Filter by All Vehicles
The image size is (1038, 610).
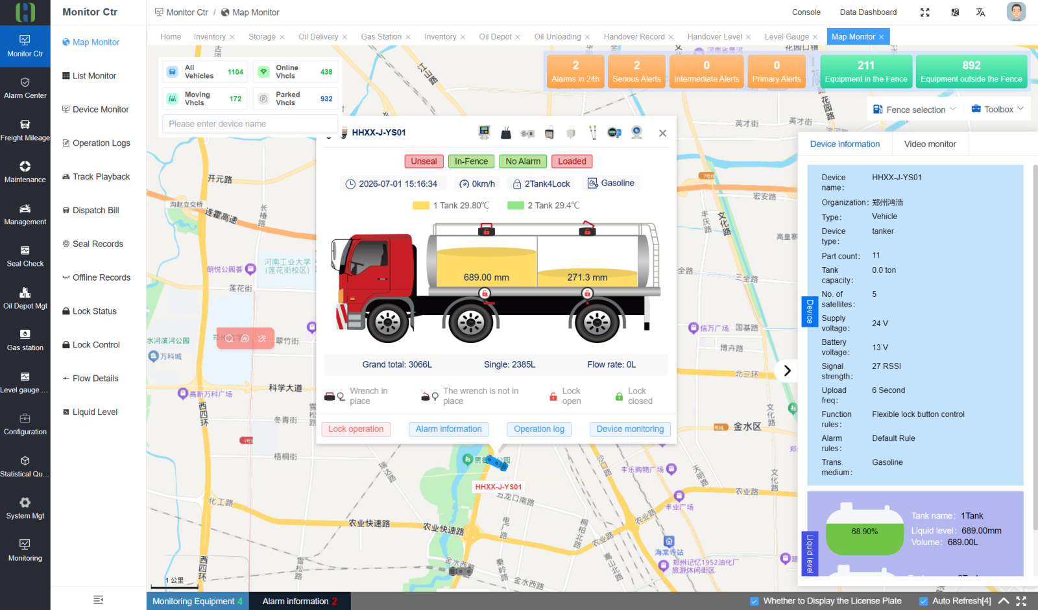204,72
